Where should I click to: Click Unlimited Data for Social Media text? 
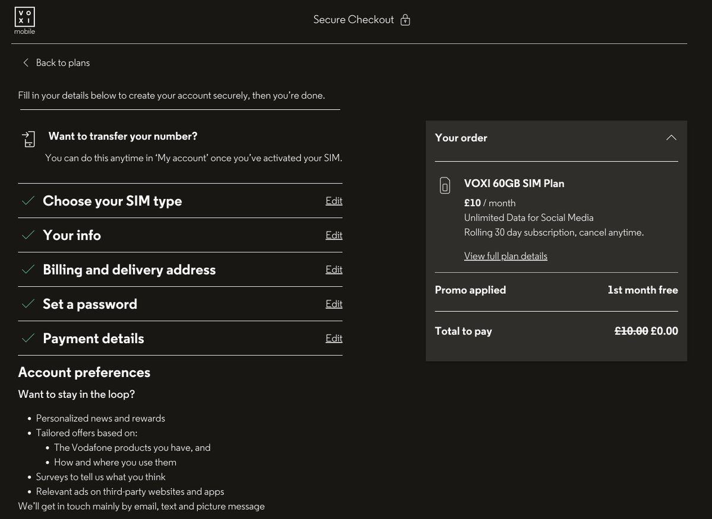(x=529, y=217)
